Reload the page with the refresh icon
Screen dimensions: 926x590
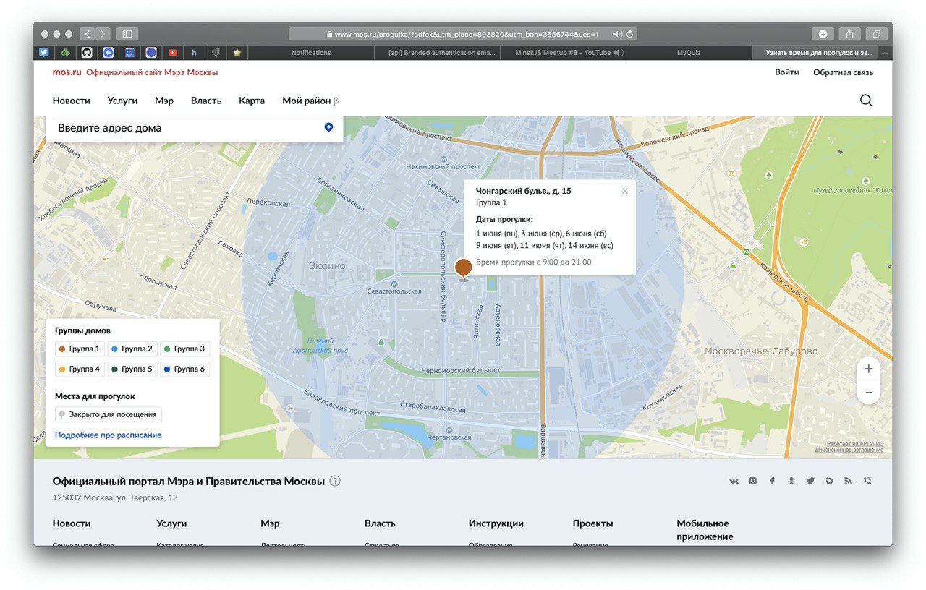(631, 34)
